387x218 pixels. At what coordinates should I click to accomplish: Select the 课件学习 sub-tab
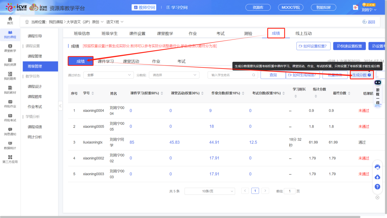(106, 61)
